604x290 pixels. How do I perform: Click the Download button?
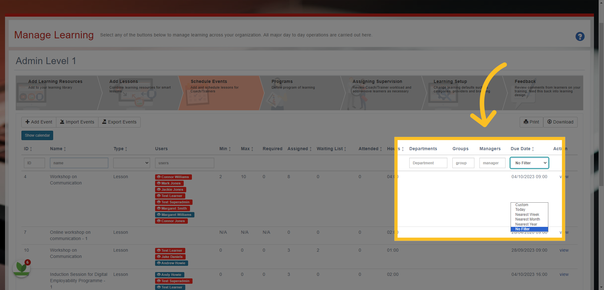tap(560, 122)
